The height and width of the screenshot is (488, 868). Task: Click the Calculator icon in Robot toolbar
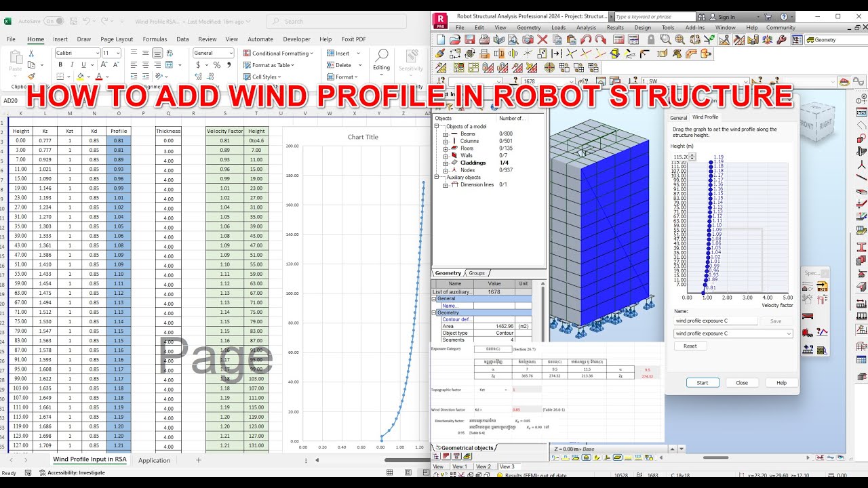pyautogui.click(x=618, y=39)
